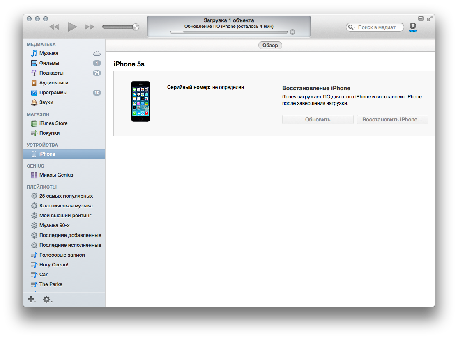
Task: Click the search field in library
Action: 375,27
